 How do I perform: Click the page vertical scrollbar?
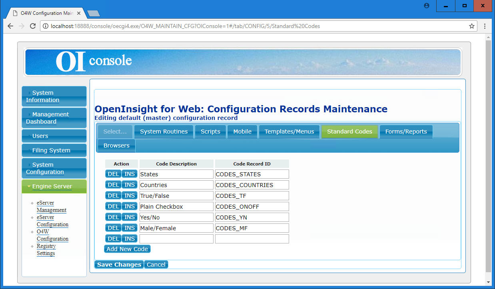click(x=488, y=156)
